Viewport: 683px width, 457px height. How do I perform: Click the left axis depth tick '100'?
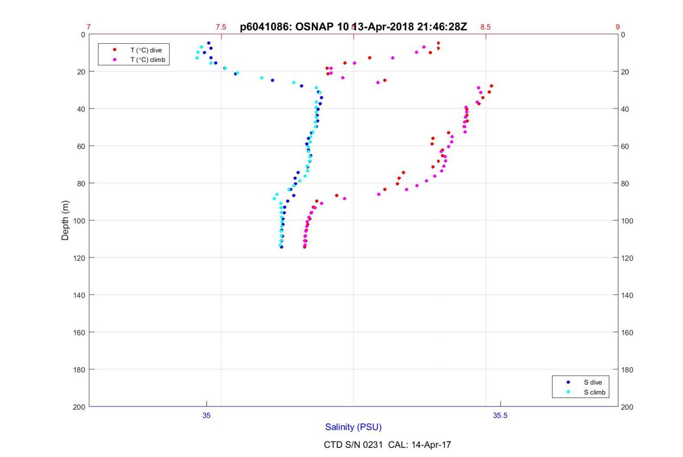79,221
